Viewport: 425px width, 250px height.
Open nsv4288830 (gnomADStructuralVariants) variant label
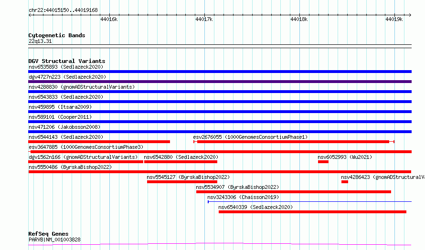tap(82, 87)
